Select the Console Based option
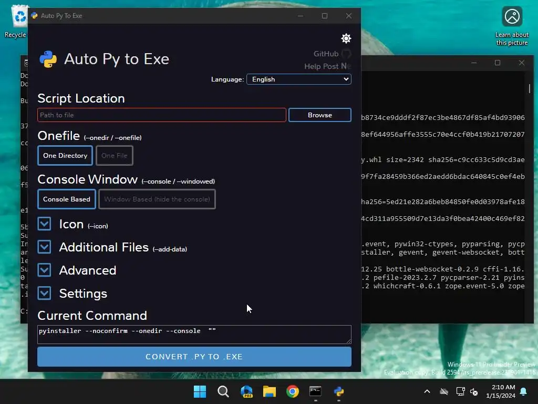This screenshot has width=538, height=404. [67, 199]
